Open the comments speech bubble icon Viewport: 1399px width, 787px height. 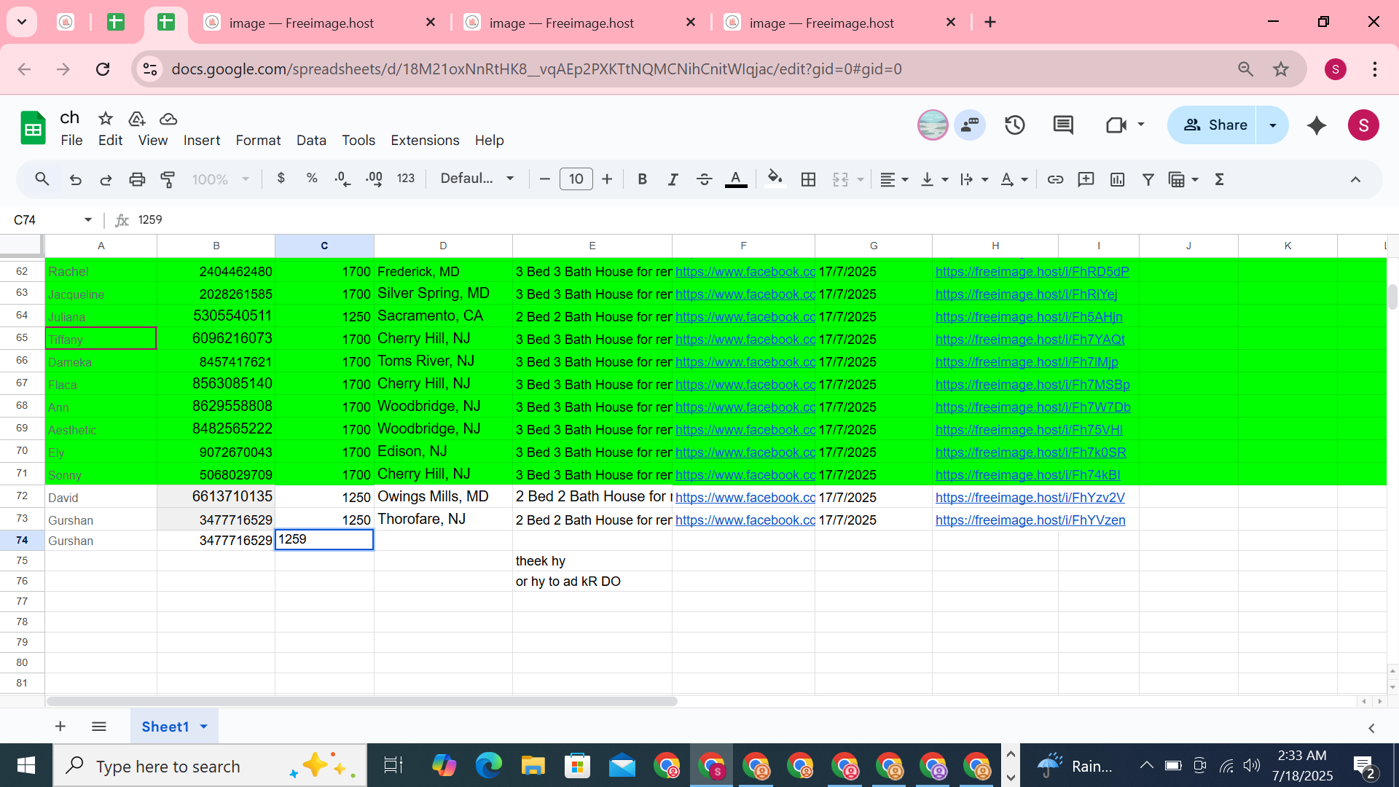pos(1063,125)
